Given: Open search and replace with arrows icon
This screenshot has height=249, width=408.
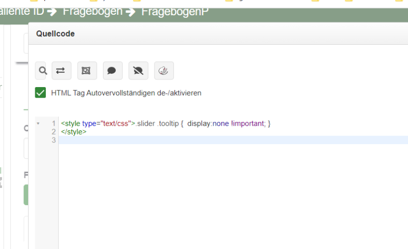Looking at the screenshot, I should [61, 71].
